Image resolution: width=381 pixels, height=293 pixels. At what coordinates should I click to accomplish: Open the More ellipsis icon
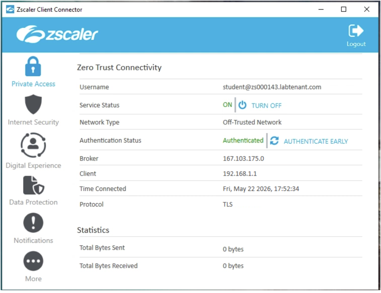point(33,261)
